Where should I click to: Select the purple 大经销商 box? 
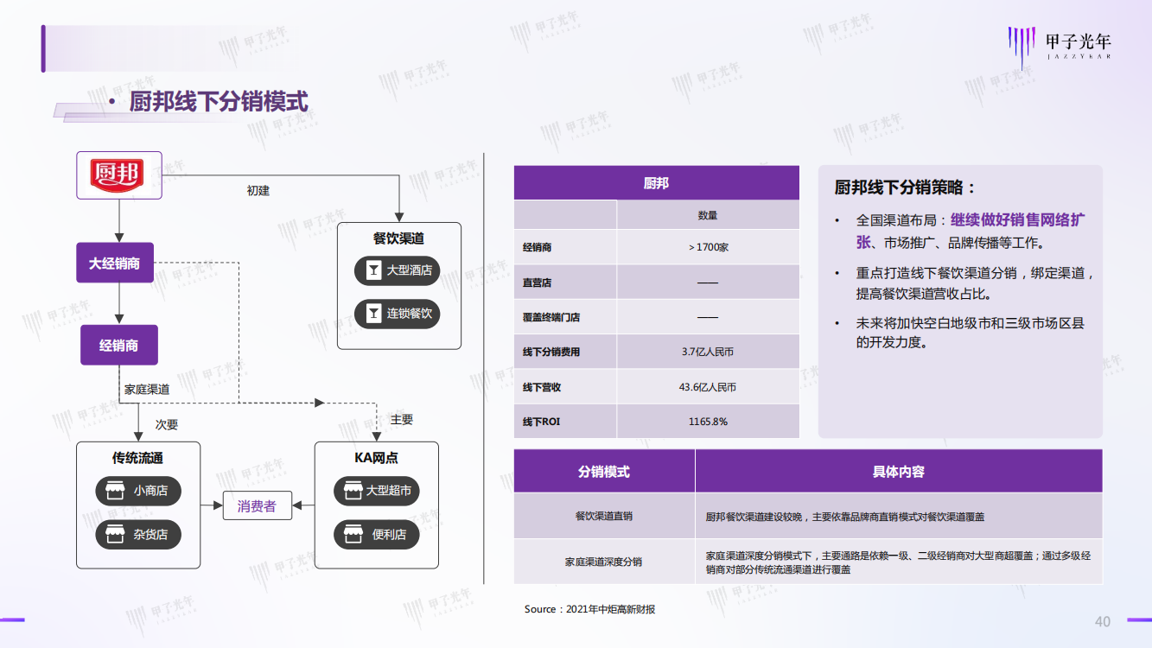pyautogui.click(x=115, y=263)
